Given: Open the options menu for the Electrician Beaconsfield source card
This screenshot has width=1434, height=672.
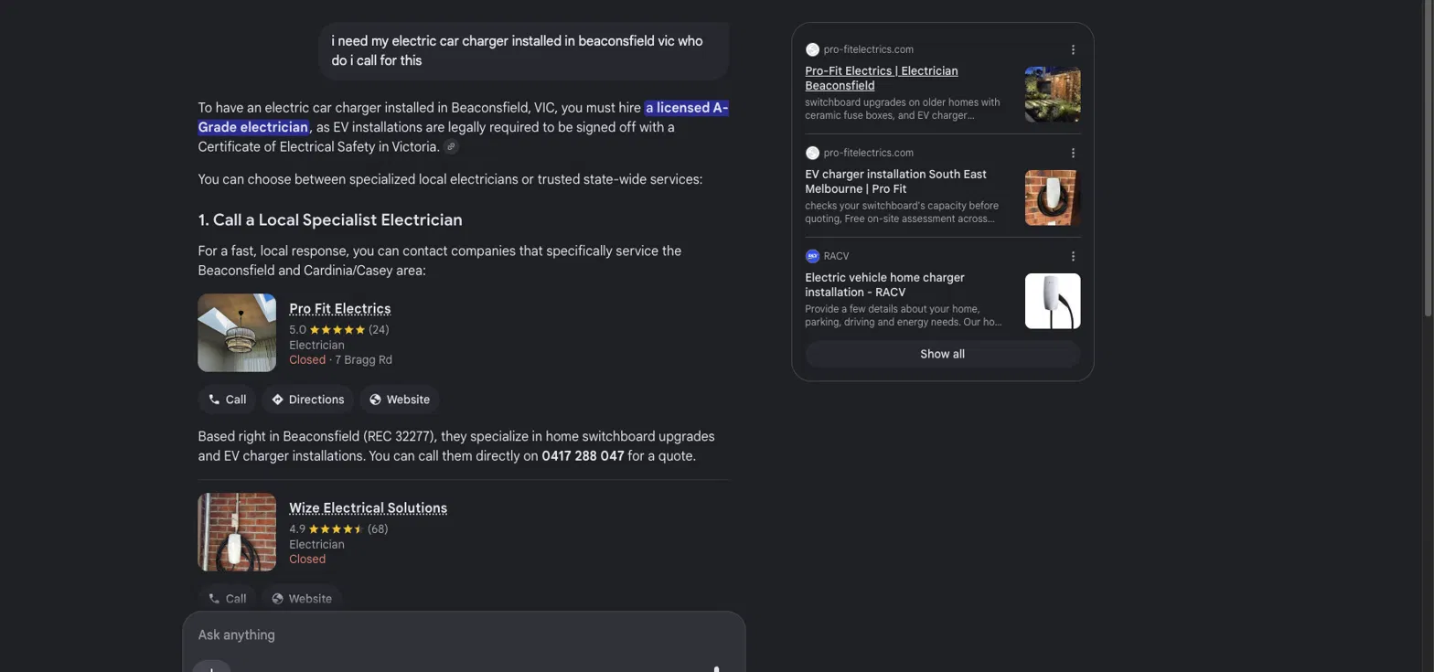Looking at the screenshot, I should click(x=1073, y=49).
